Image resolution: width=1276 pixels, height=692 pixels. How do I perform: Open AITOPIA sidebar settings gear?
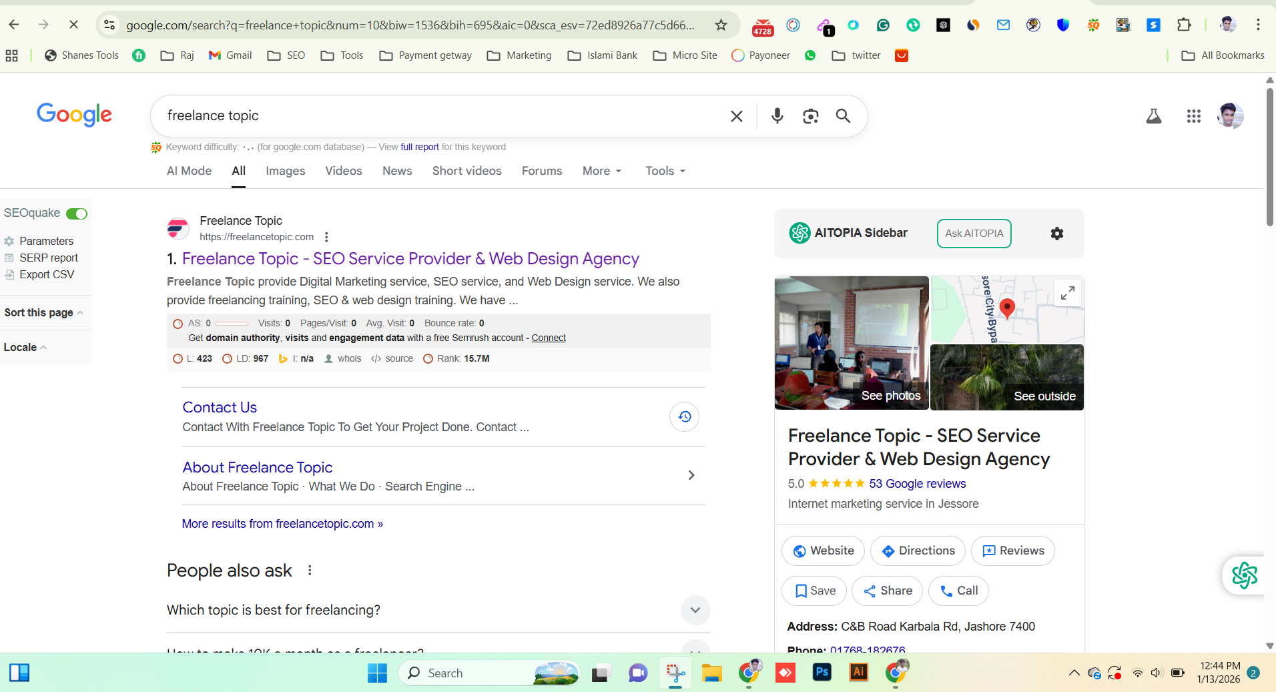(x=1056, y=234)
